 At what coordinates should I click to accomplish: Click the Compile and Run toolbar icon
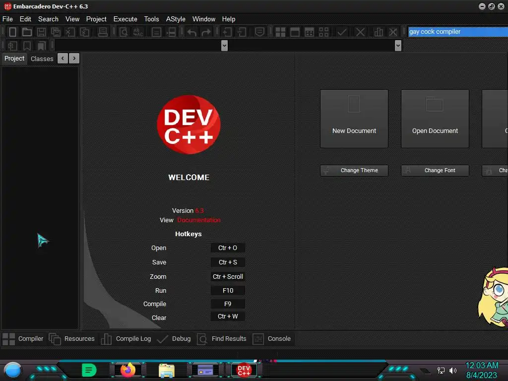pos(310,32)
